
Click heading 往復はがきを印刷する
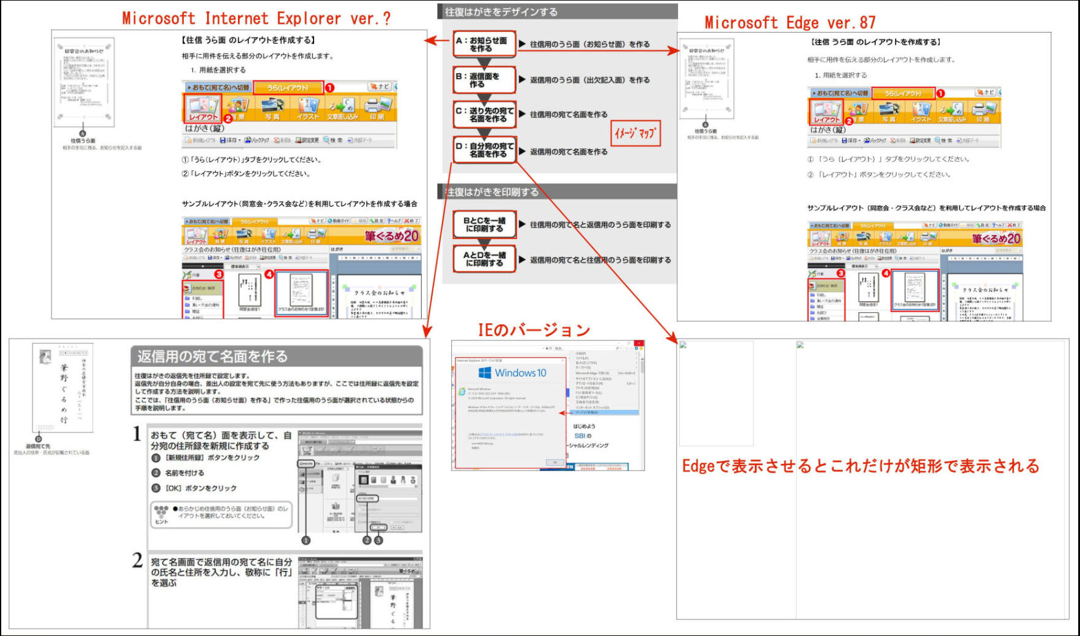(492, 192)
